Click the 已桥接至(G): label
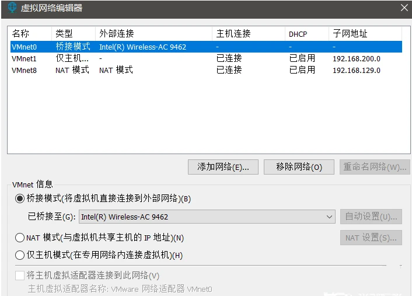The height and width of the screenshot is (296, 412). coord(52,217)
